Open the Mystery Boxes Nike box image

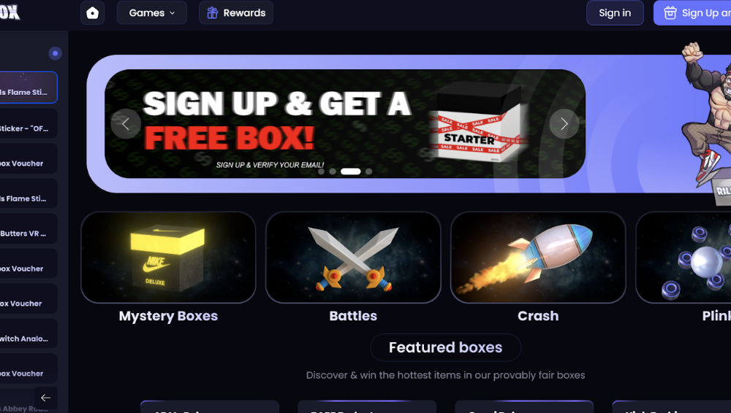tap(168, 258)
